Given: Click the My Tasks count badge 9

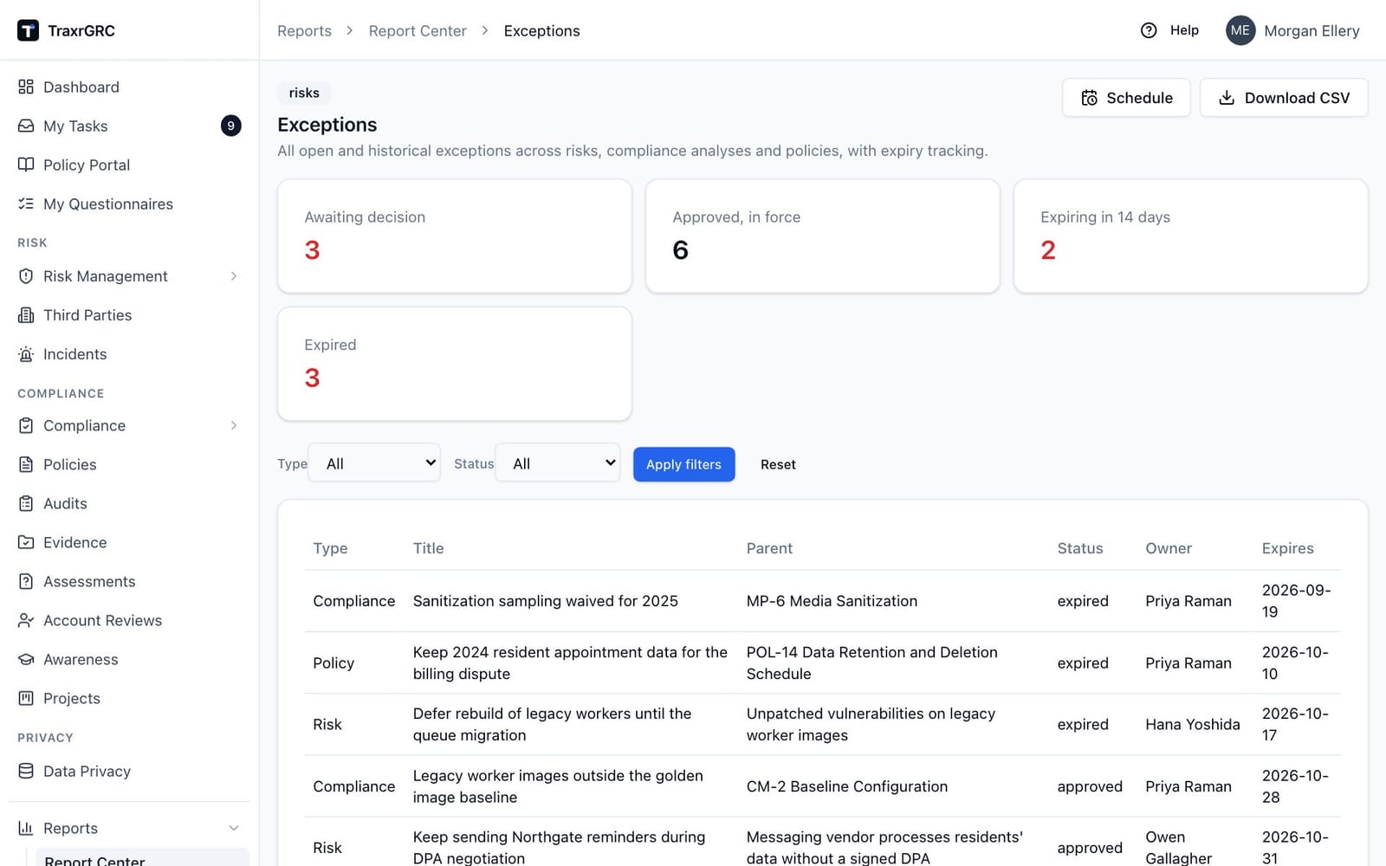Looking at the screenshot, I should (x=230, y=126).
